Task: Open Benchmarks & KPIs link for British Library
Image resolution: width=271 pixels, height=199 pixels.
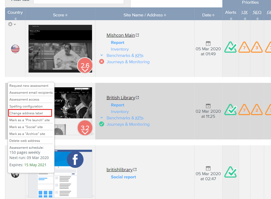Action: tap(125, 118)
